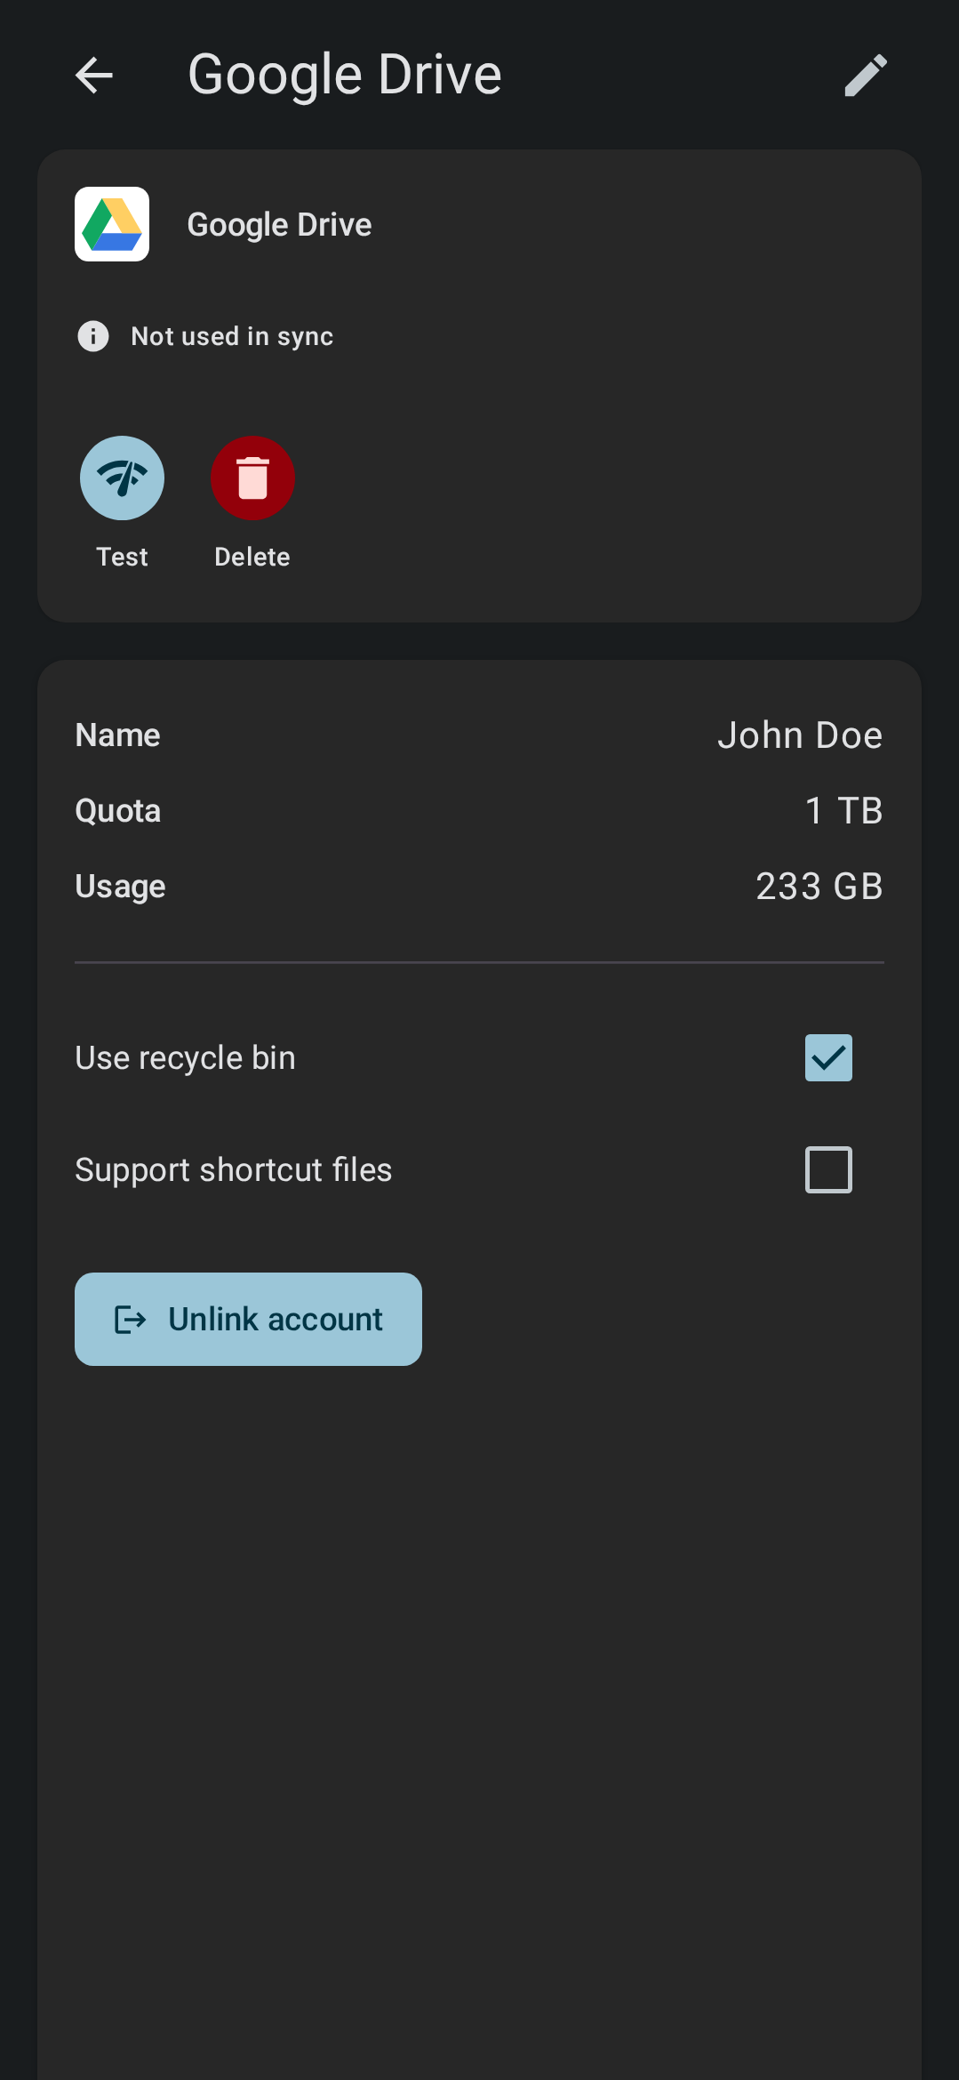Tap the Name label

coord(117,735)
